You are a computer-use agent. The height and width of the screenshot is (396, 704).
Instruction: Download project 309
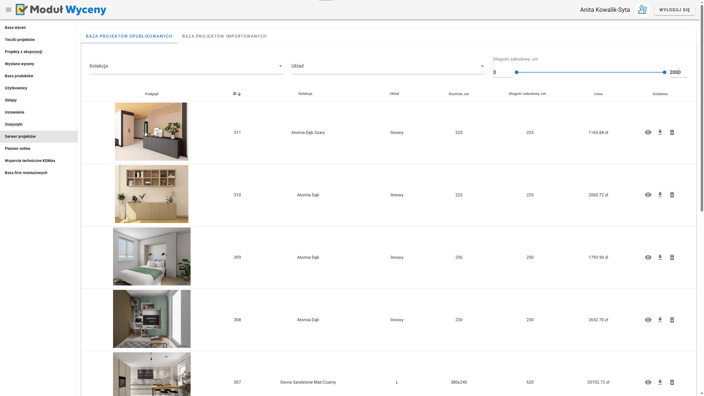click(x=660, y=257)
